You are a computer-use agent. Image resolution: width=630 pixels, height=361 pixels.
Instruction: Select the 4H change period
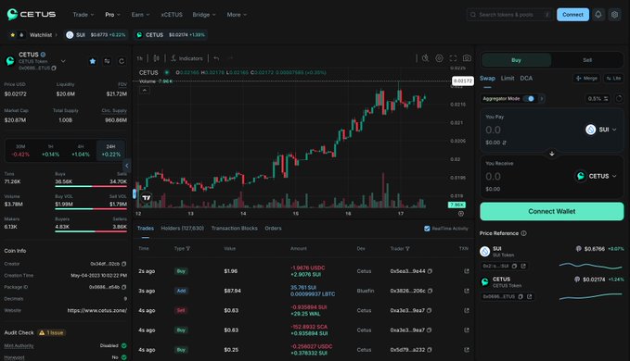[81, 150]
